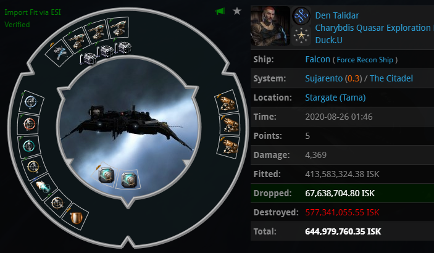This screenshot has height=253, width=434.
Task: Select the cyan-ringed ECM jammer module
Action: (x=29, y=146)
